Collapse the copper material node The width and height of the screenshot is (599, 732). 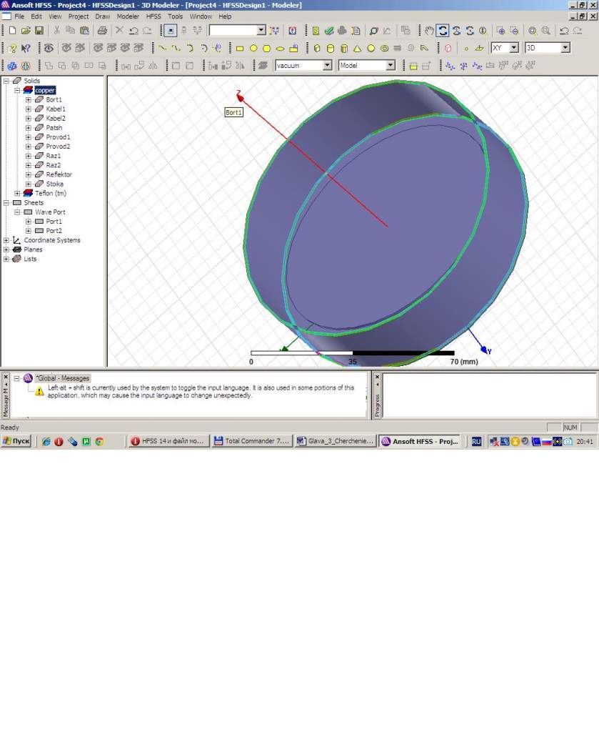pos(17,90)
